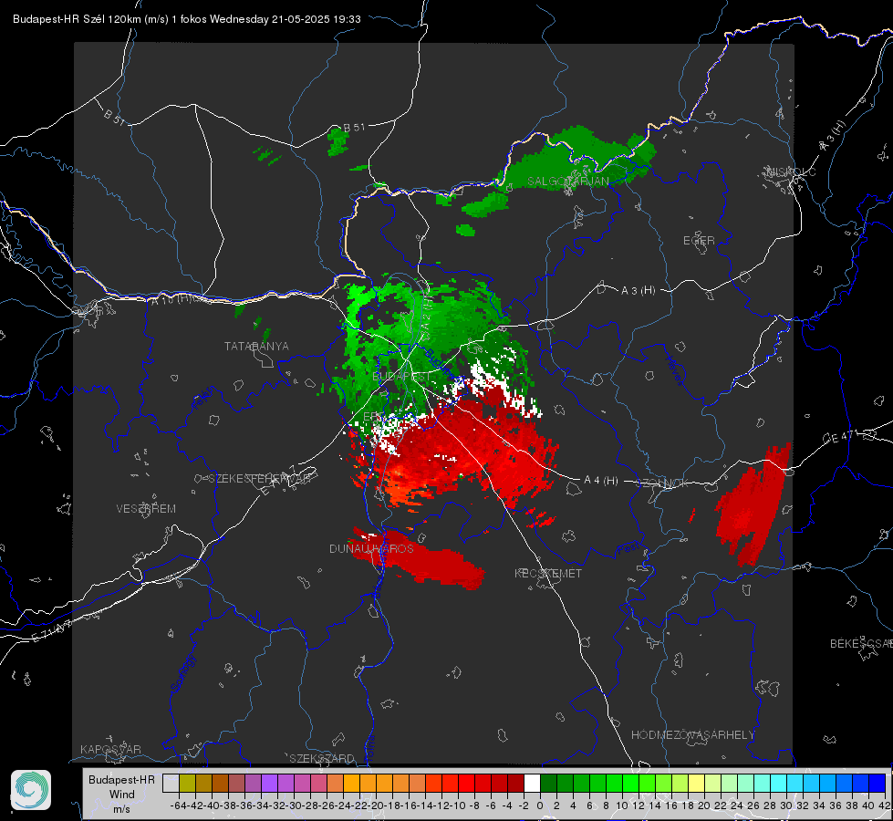Image resolution: width=893 pixels, height=821 pixels.
Task: Click the dark red echo band east of Szolnok
Action: click(x=753, y=504)
